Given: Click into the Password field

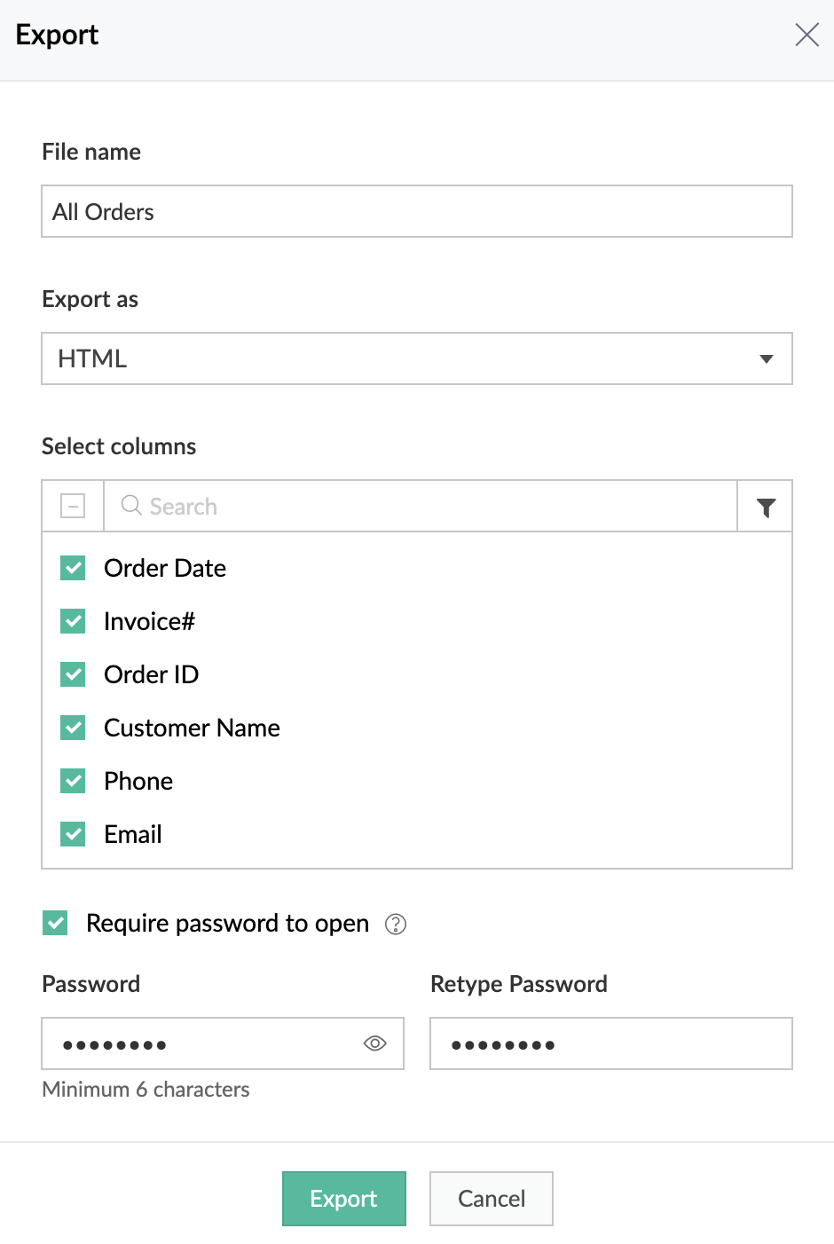Looking at the screenshot, I should coord(204,1043).
